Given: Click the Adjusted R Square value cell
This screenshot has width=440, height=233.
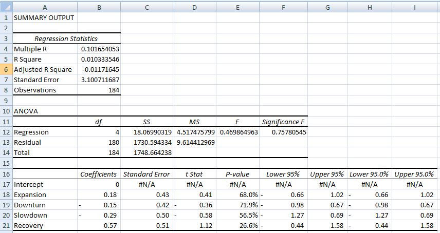Looking at the screenshot, I should point(100,69).
